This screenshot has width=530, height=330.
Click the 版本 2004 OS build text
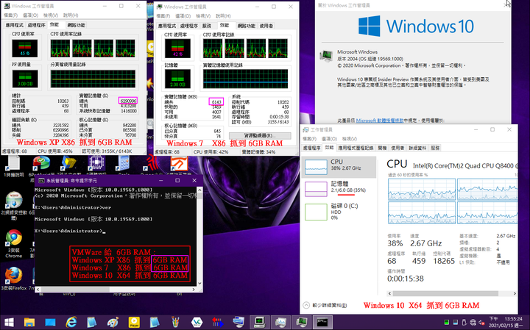[370, 59]
